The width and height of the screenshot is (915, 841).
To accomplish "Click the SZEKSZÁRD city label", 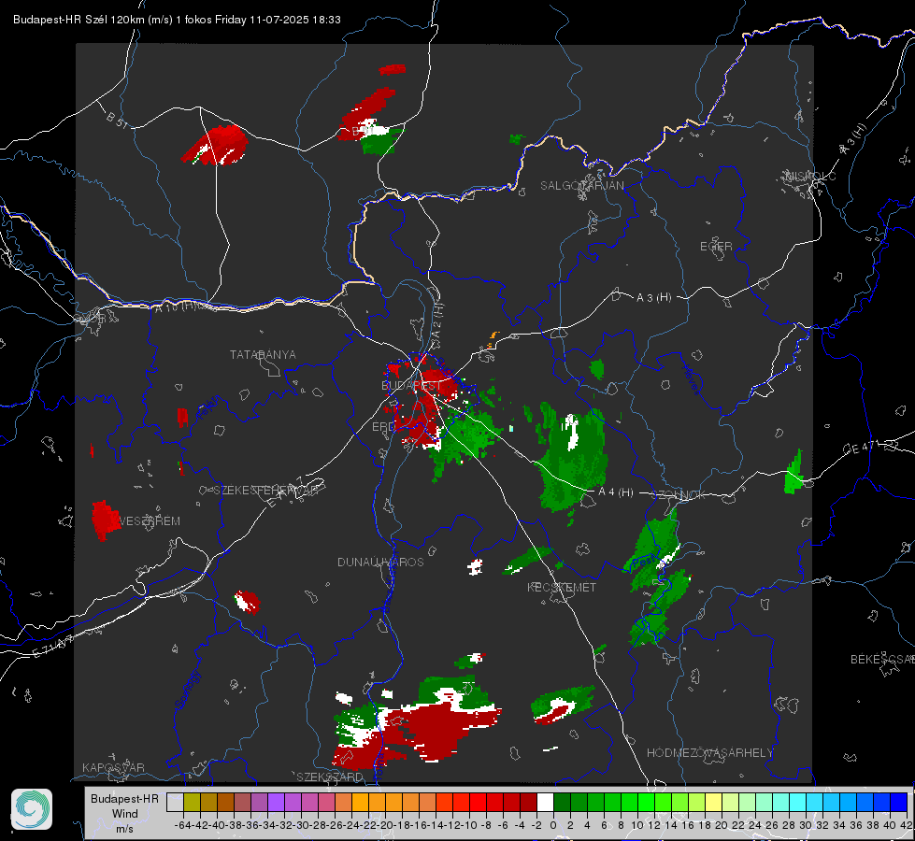I will [x=330, y=777].
